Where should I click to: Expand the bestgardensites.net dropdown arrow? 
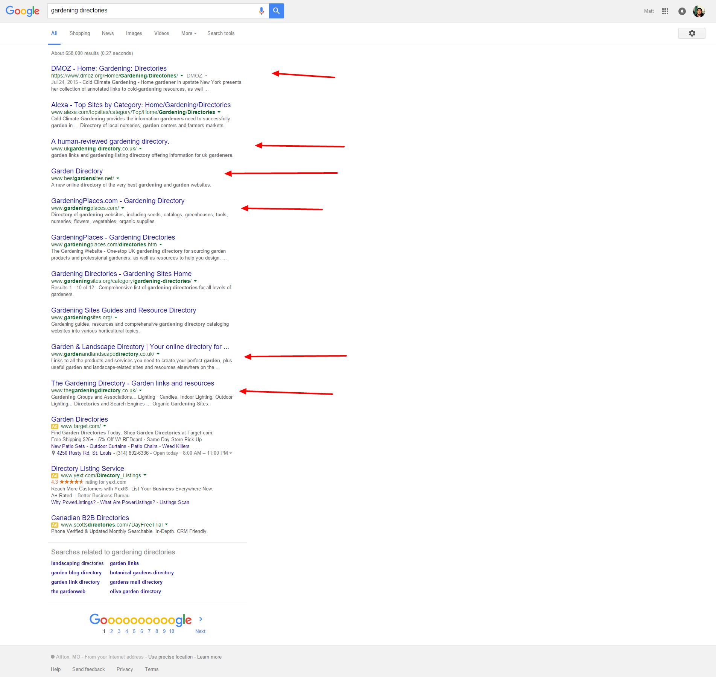pyautogui.click(x=118, y=178)
